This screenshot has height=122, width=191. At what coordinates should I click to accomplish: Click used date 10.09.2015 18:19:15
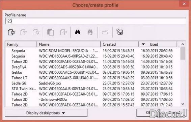click(x=157, y=67)
